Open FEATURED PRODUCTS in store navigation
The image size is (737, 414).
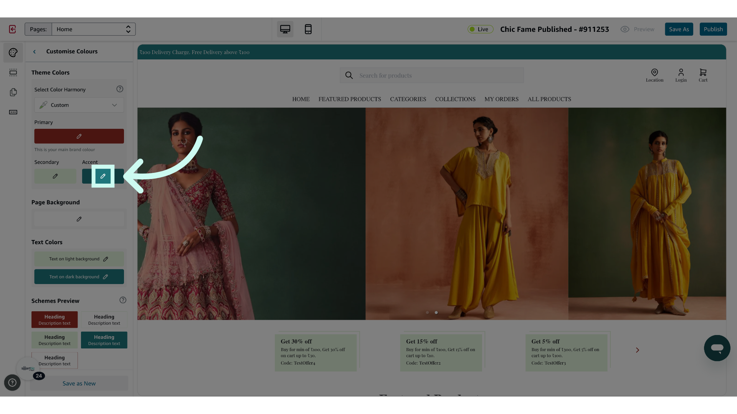(350, 99)
